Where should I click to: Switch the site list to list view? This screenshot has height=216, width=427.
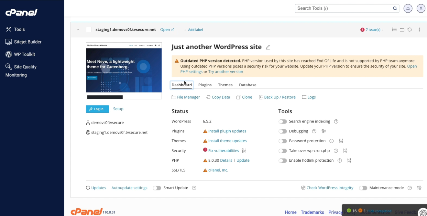click(394, 29)
